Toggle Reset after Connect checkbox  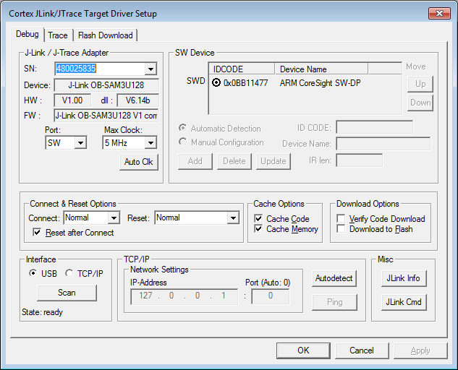point(37,233)
